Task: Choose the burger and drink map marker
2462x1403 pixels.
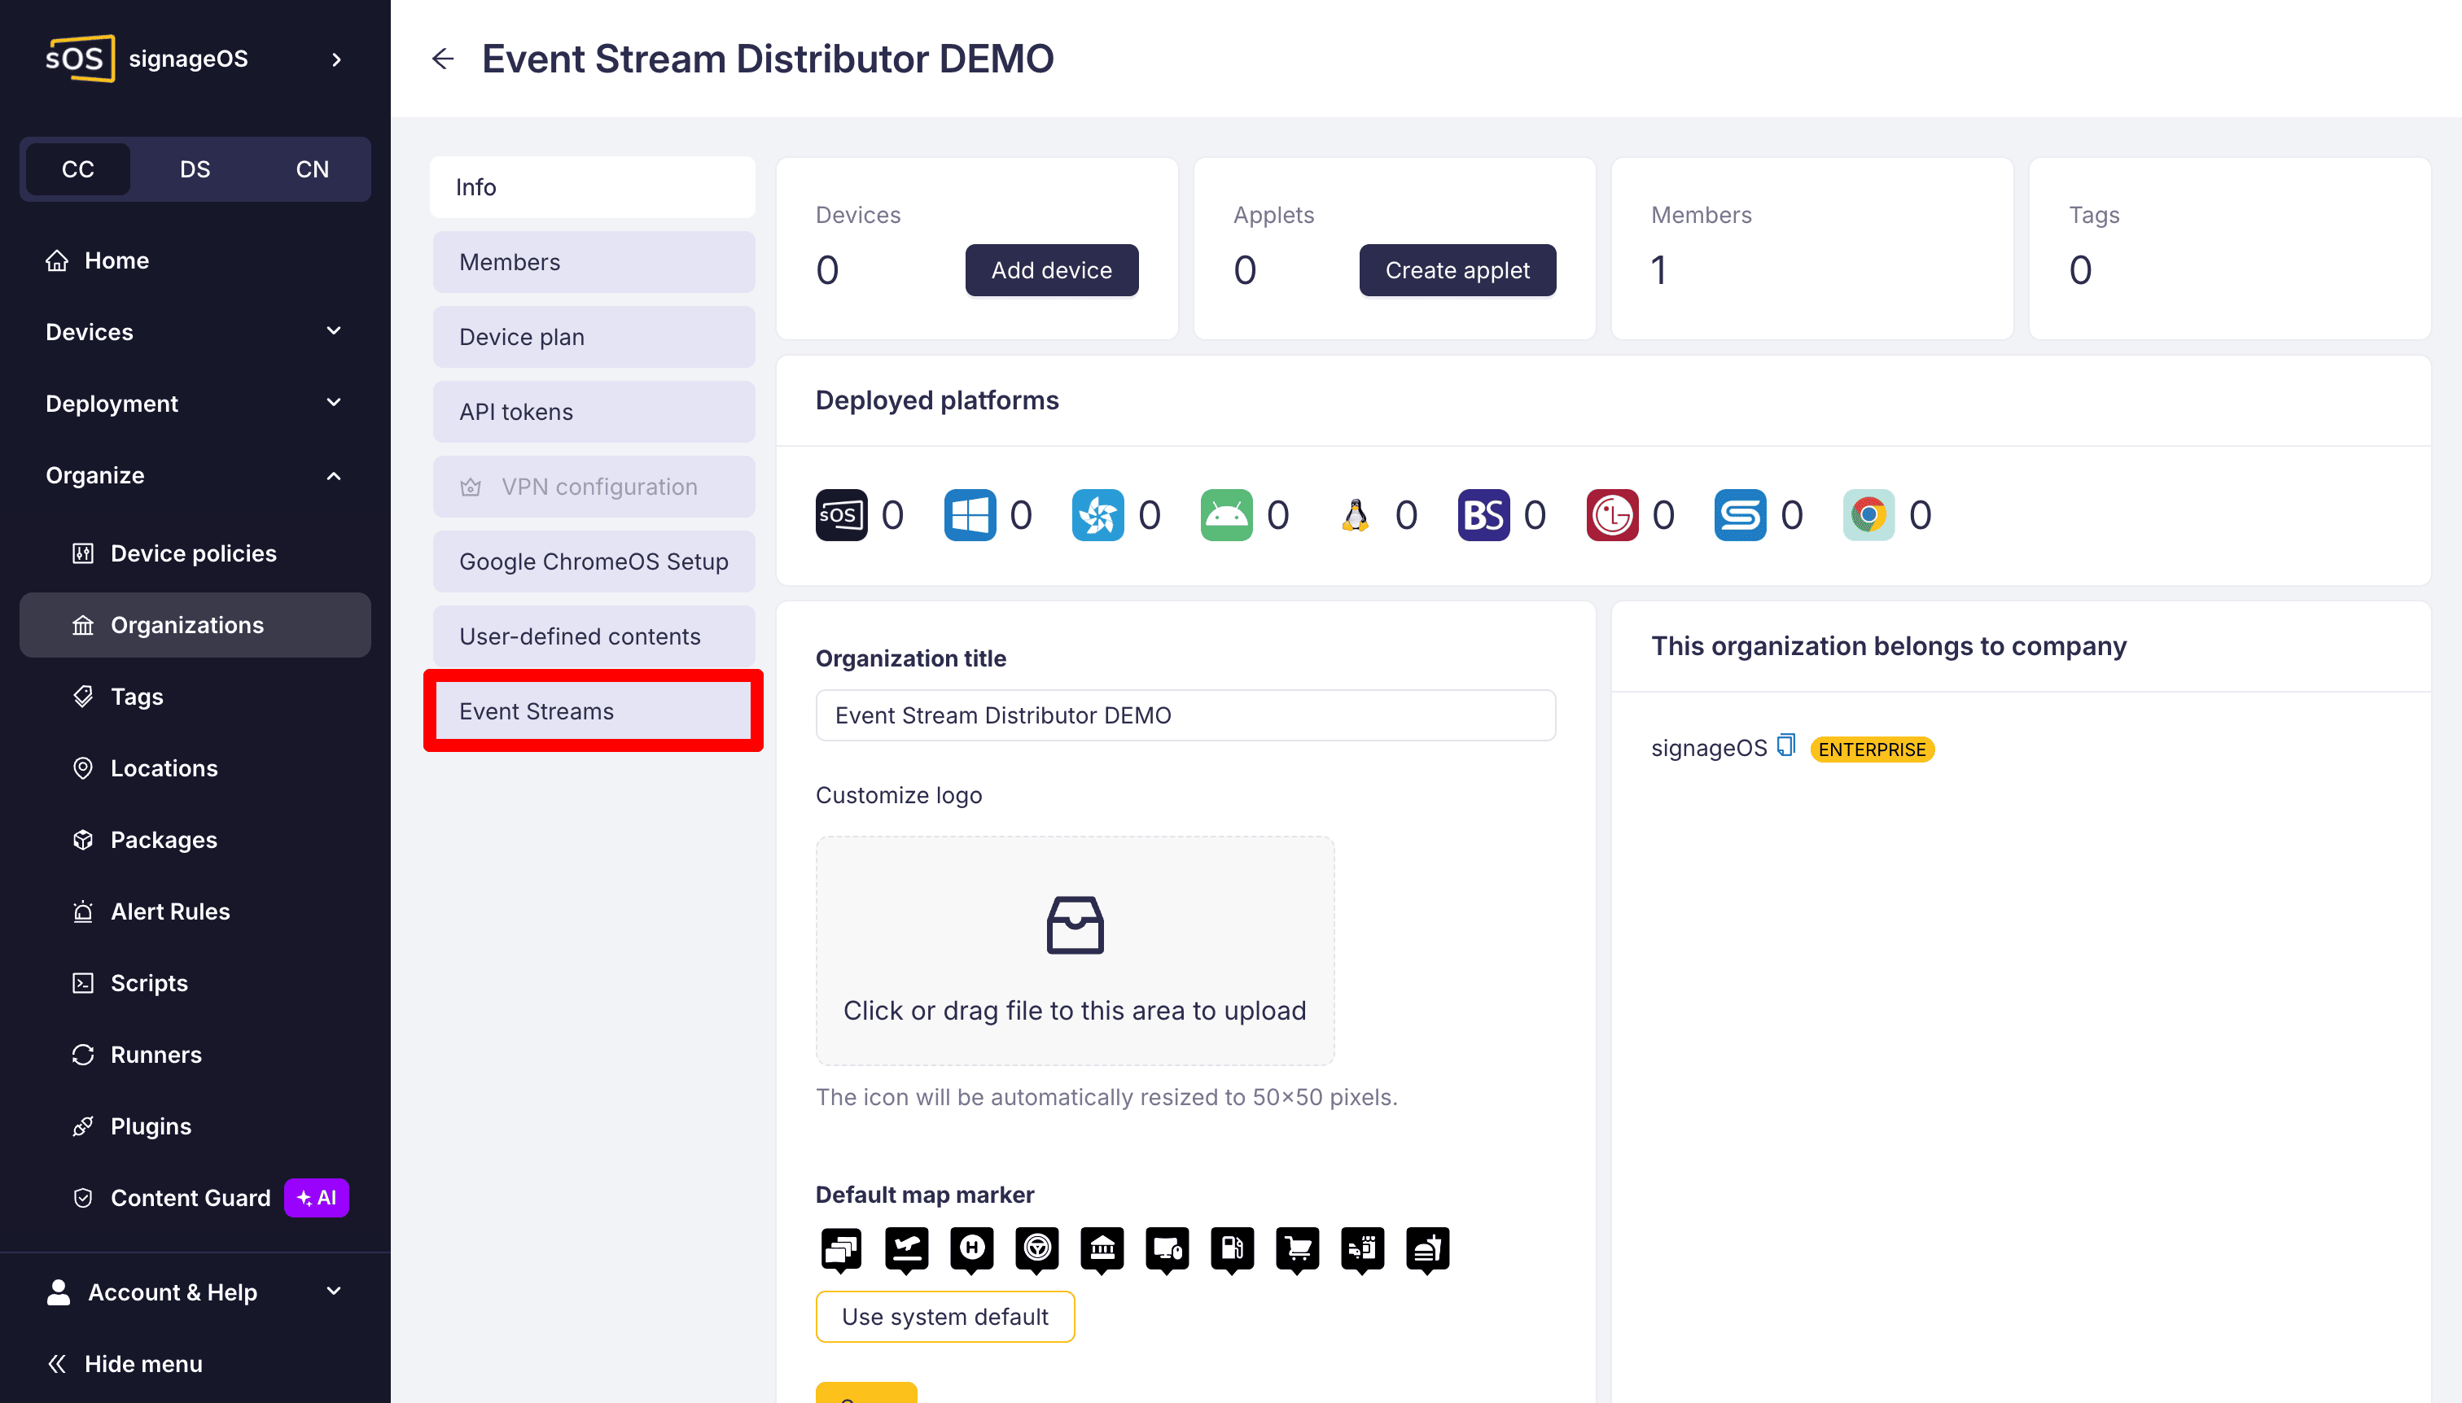Action: pyautogui.click(x=1428, y=1250)
